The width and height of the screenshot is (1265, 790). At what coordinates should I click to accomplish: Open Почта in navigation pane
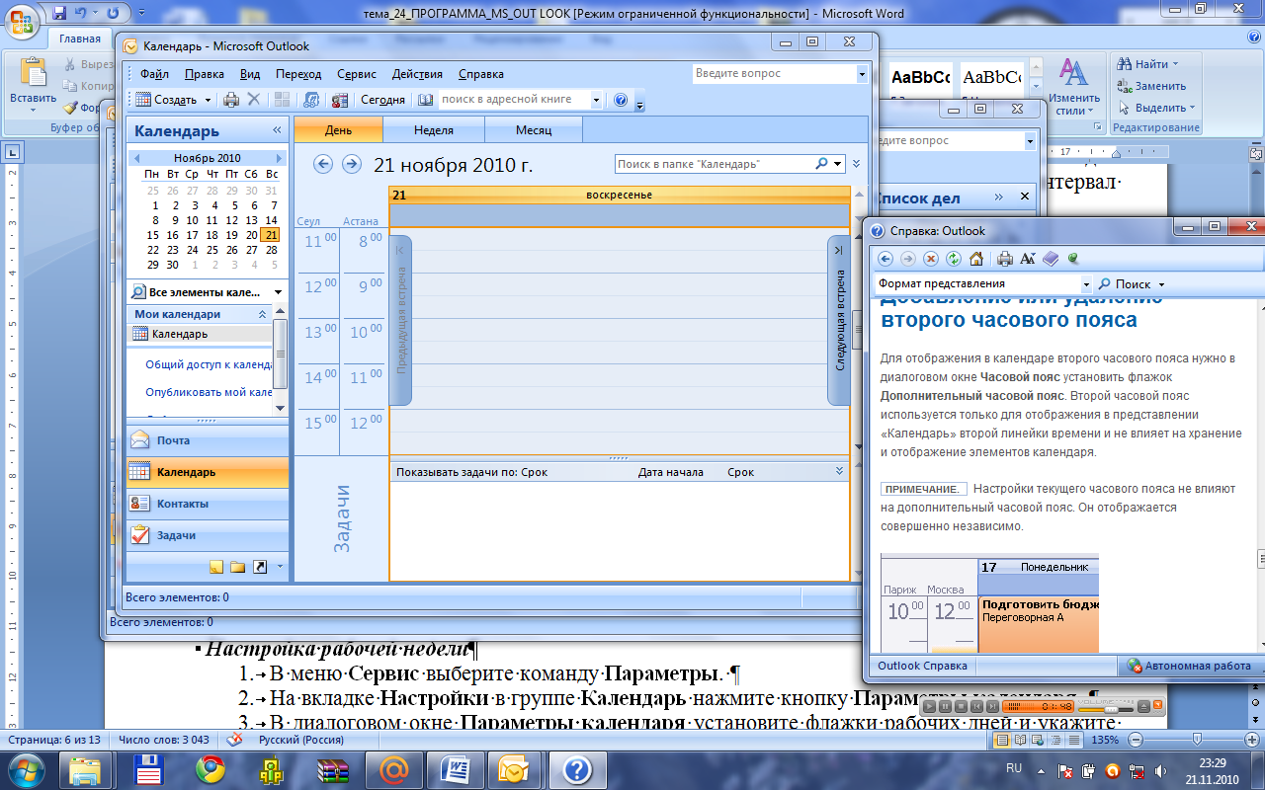click(x=208, y=440)
